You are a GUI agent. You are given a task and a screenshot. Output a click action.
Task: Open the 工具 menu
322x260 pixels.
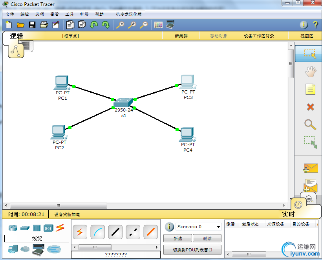tap(70, 14)
